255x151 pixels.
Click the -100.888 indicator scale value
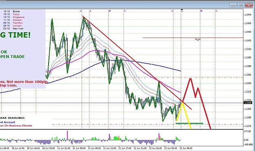tap(248, 144)
